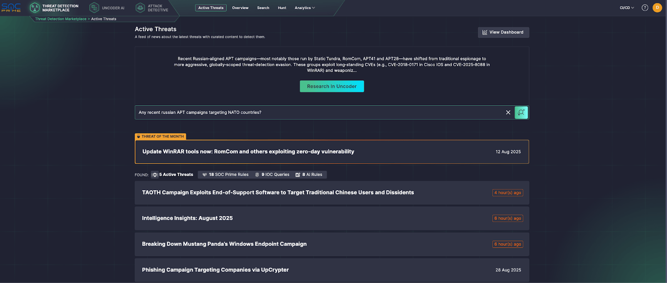Select the 18 SOC Prime Rules filter
The width and height of the screenshot is (667, 283).
[x=225, y=175]
